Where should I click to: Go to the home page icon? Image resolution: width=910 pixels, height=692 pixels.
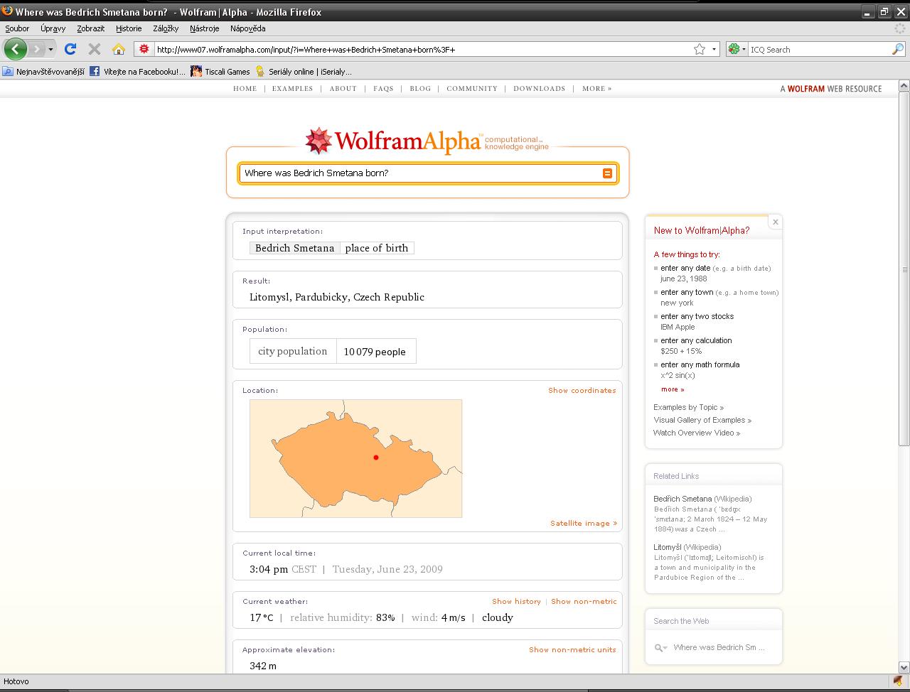coord(119,49)
